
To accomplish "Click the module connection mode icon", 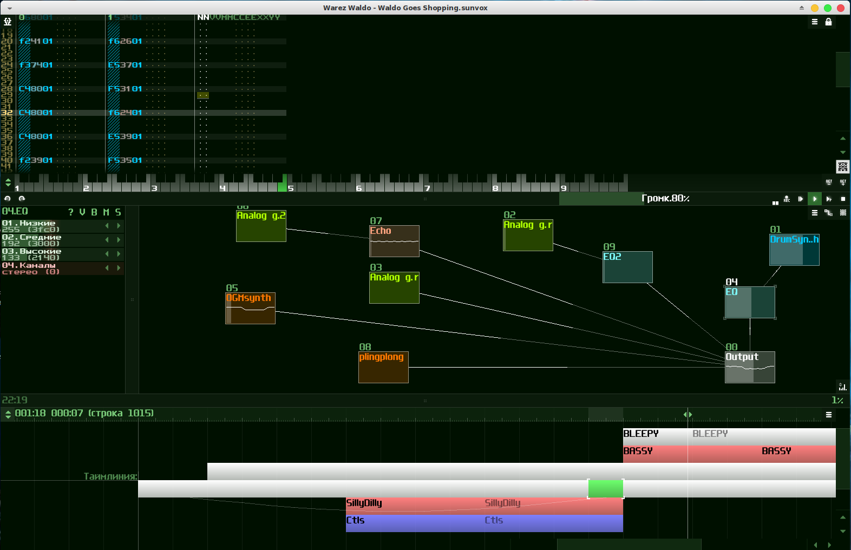I will (x=828, y=213).
